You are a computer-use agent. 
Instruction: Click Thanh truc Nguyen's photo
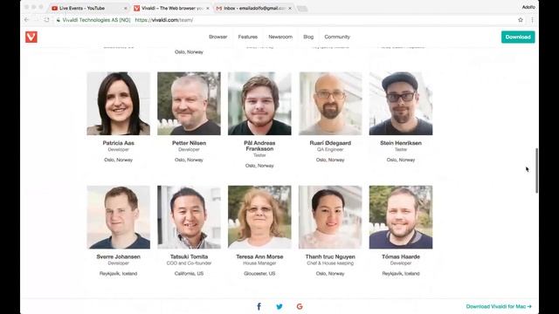330,217
